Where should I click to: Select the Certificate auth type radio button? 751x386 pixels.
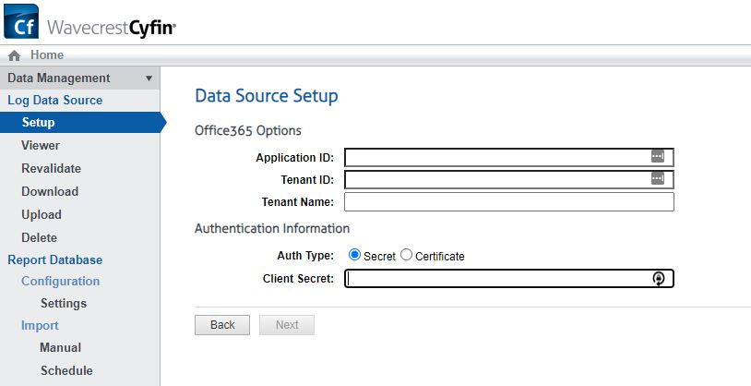pyautogui.click(x=407, y=255)
